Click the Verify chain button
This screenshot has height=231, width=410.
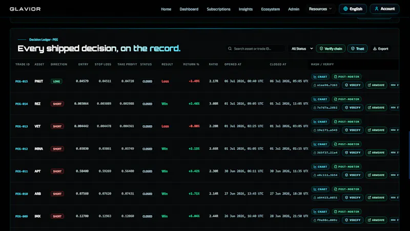tap(331, 49)
